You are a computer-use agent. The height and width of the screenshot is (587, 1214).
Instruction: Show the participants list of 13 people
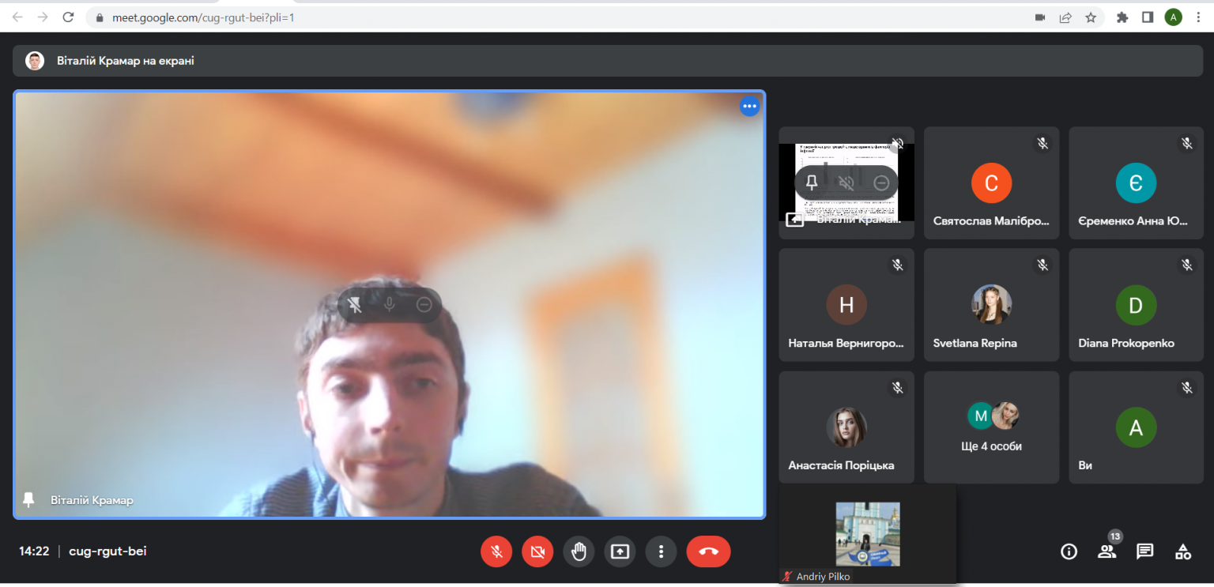[x=1107, y=551]
